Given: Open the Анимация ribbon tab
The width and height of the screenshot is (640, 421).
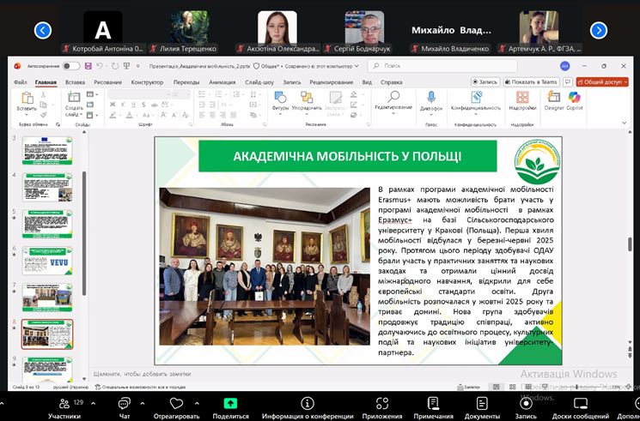Looking at the screenshot, I should [x=222, y=82].
